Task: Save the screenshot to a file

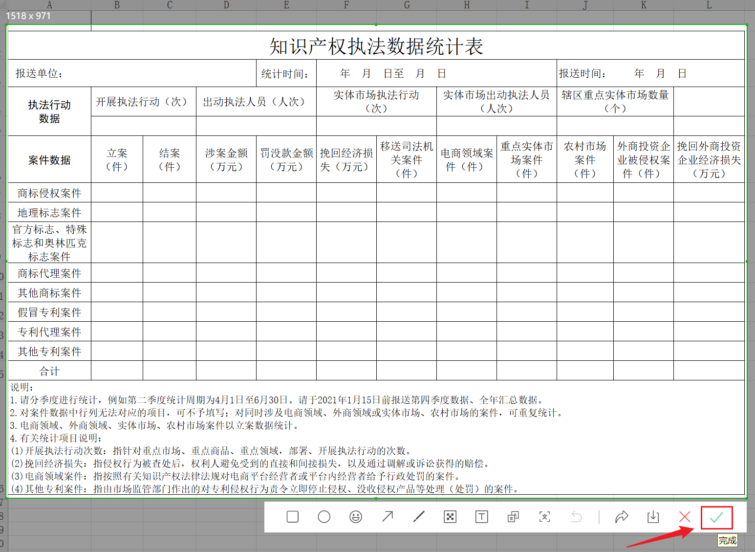Action: [x=653, y=517]
